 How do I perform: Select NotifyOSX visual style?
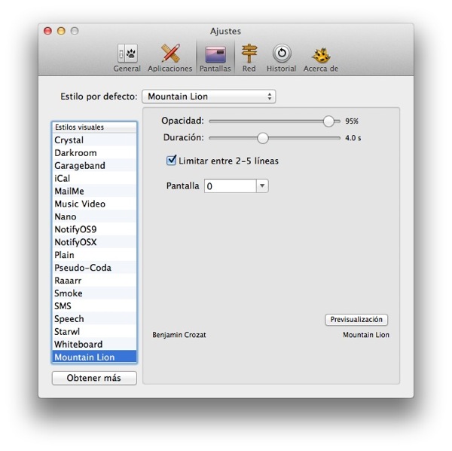coord(94,242)
